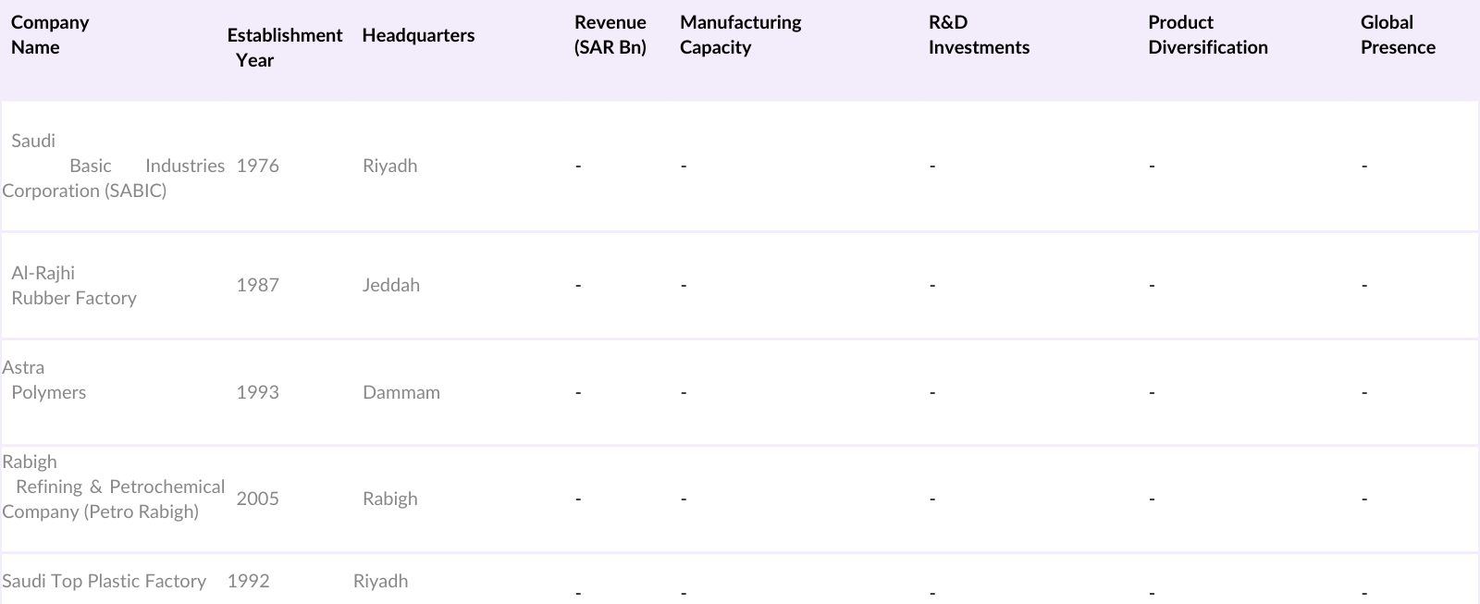Click the Rabigh headquarters cell
The image size is (1480, 604).
point(389,499)
